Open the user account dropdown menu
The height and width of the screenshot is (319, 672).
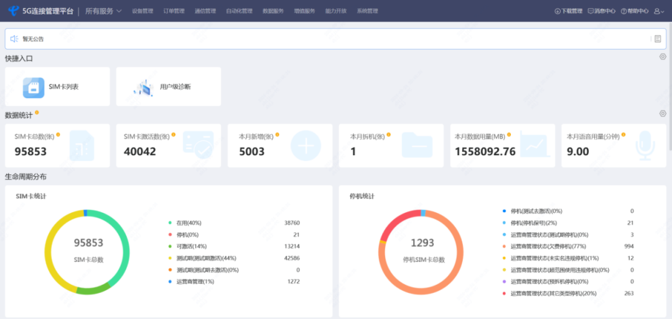659,11
